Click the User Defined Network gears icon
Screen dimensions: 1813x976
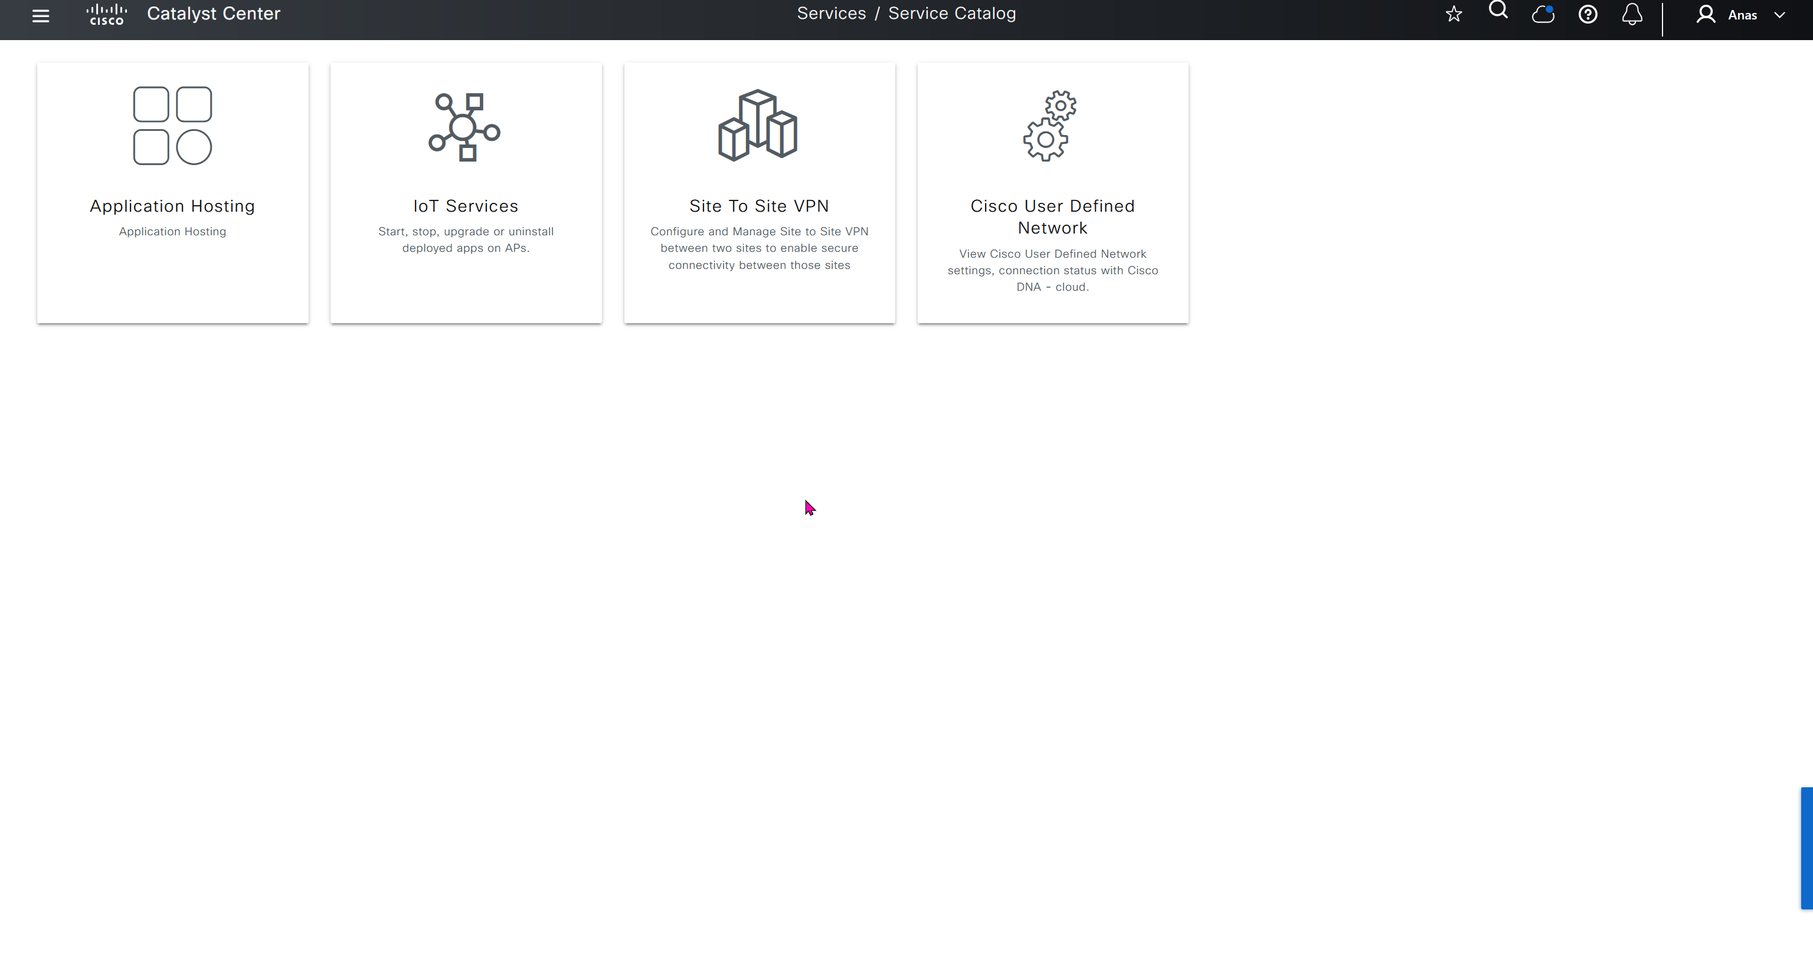pos(1051,126)
